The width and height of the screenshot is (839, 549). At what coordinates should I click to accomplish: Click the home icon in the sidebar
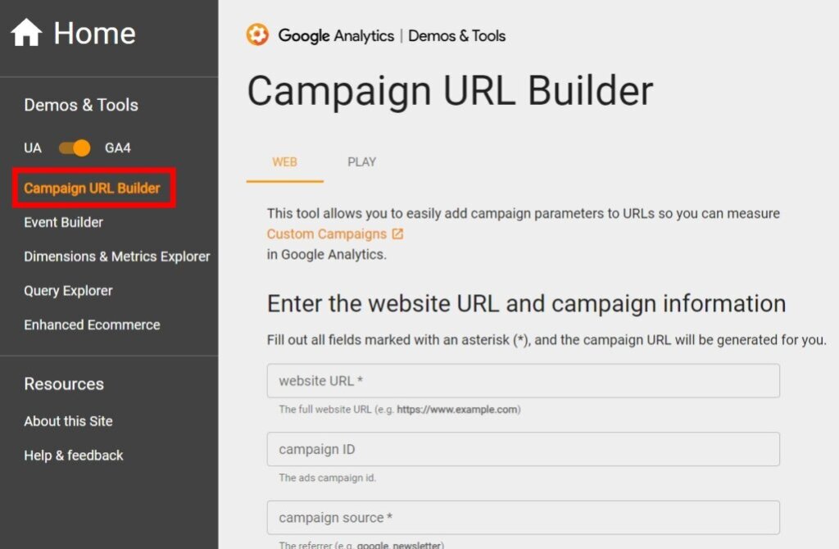27,31
